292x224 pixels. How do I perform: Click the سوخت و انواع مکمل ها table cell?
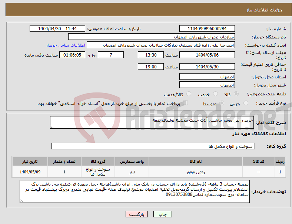98,172
